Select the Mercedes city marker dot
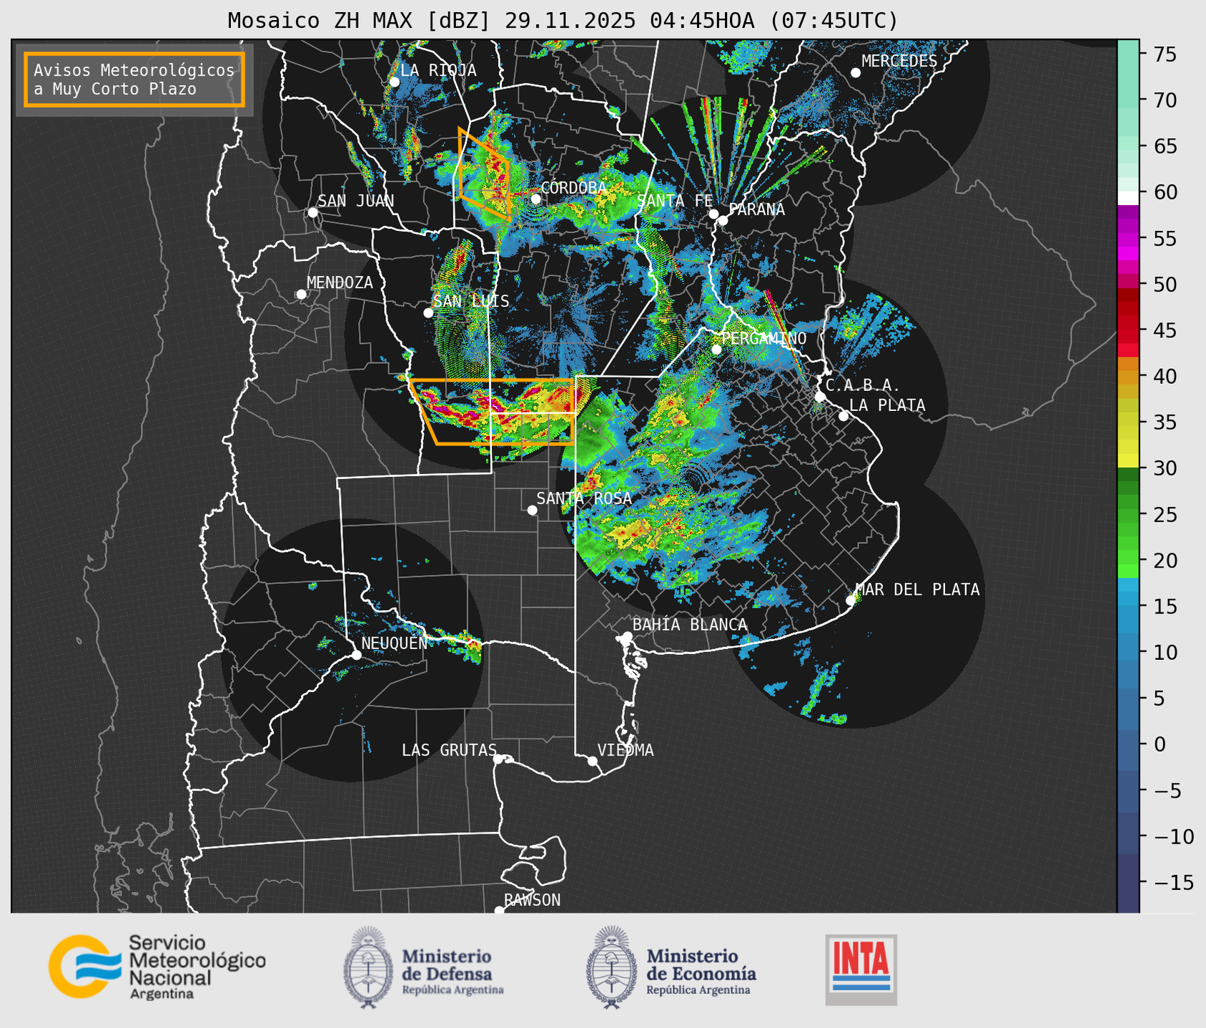The image size is (1206, 1028). 855,73
